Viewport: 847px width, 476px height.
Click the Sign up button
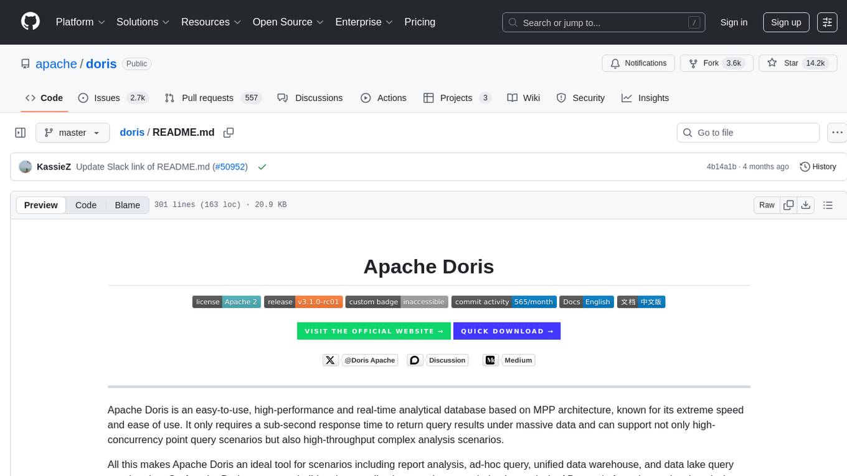pos(786,22)
